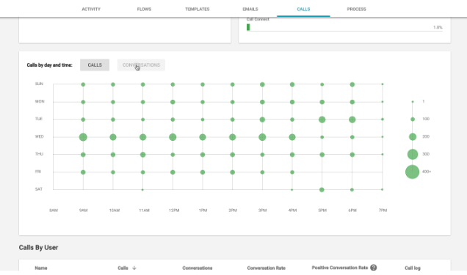Click the Friday 4PM bubble

coord(292,172)
